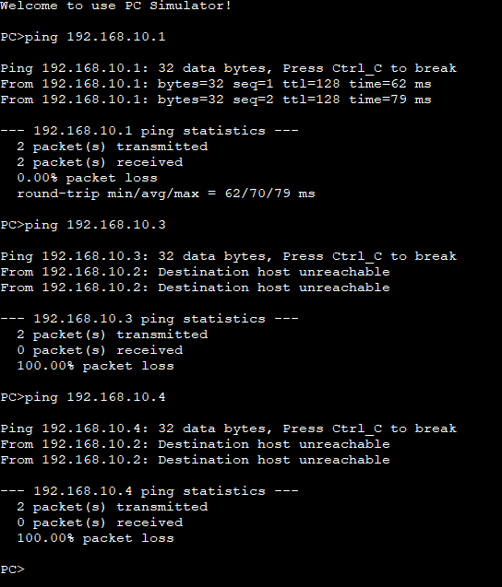The width and height of the screenshot is (502, 587).
Task: Click the 192.168.10.4 ping statistics header
Action: 149,491
